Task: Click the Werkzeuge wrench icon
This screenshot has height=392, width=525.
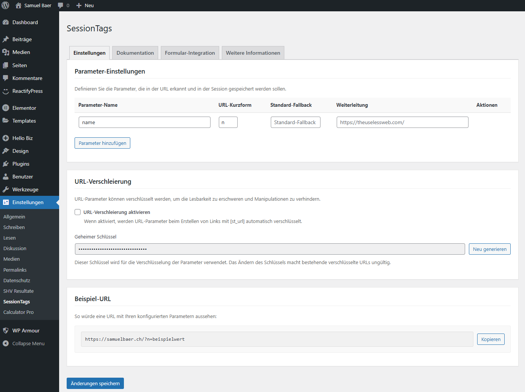Action: [6, 189]
